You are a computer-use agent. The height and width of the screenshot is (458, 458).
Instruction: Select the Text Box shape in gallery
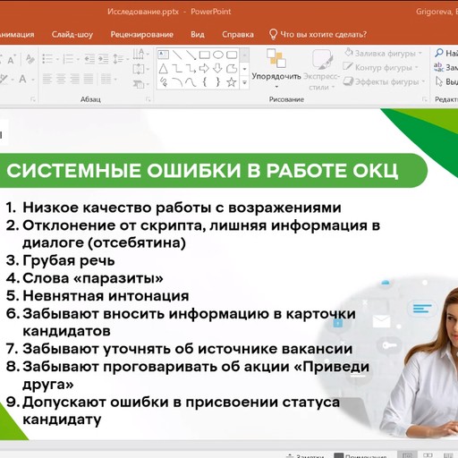(x=163, y=55)
